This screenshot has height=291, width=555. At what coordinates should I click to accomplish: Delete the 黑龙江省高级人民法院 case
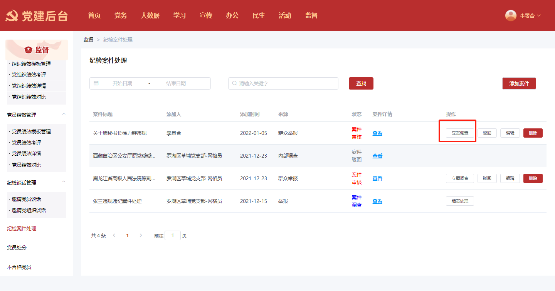(533, 178)
